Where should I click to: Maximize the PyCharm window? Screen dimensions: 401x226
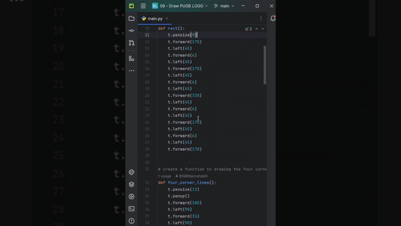pos(257,6)
